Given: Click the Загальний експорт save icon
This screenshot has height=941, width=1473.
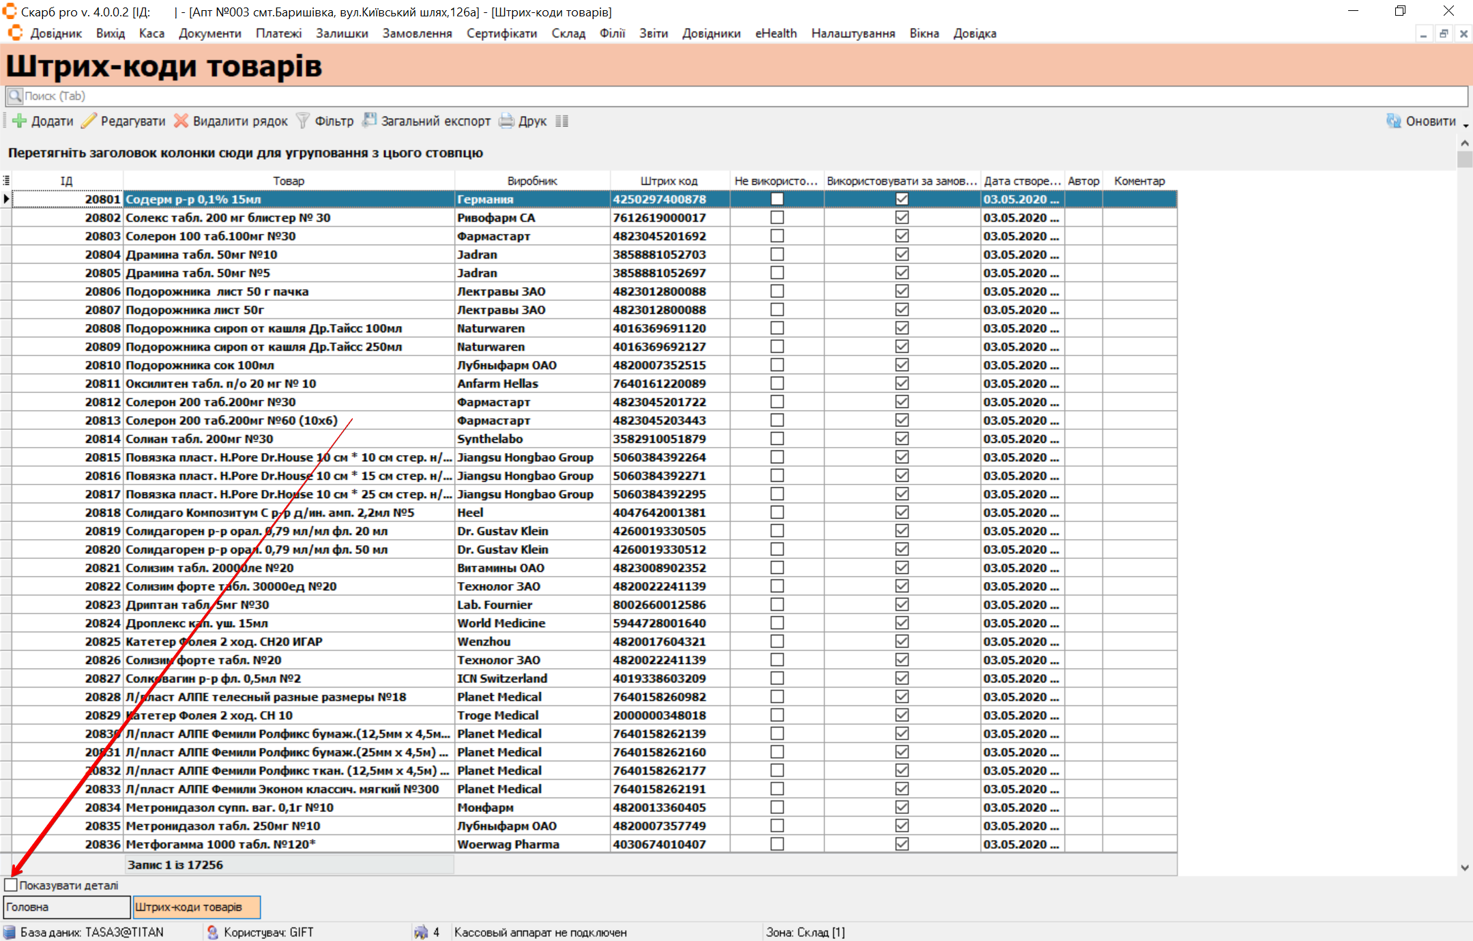Looking at the screenshot, I should click(369, 121).
